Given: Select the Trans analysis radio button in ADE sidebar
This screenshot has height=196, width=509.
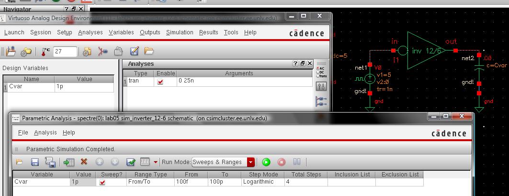Looking at the screenshot, I should point(318,76).
